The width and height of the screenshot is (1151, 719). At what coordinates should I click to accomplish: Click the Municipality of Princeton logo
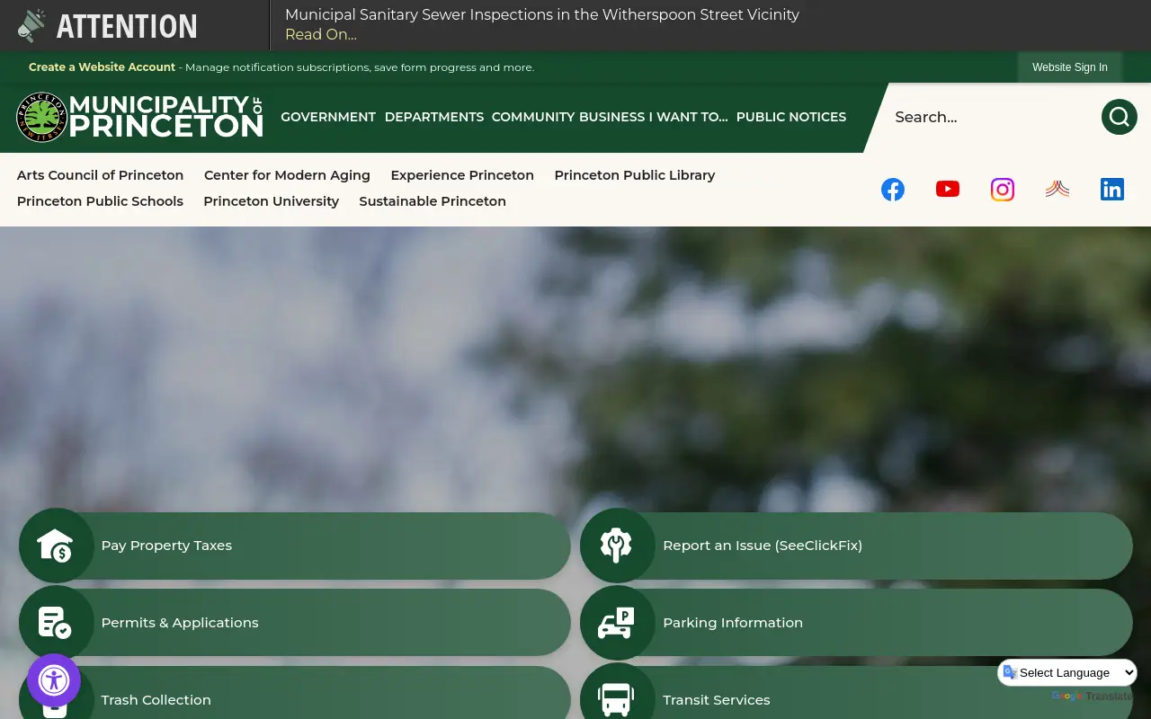[x=139, y=117]
